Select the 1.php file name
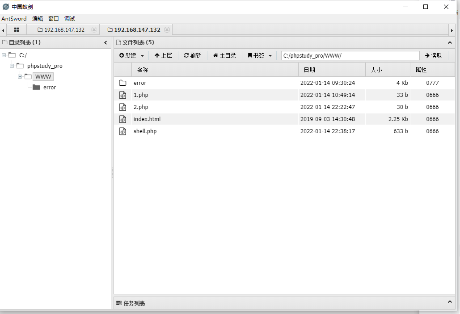This screenshot has height=314, width=460. (141, 95)
